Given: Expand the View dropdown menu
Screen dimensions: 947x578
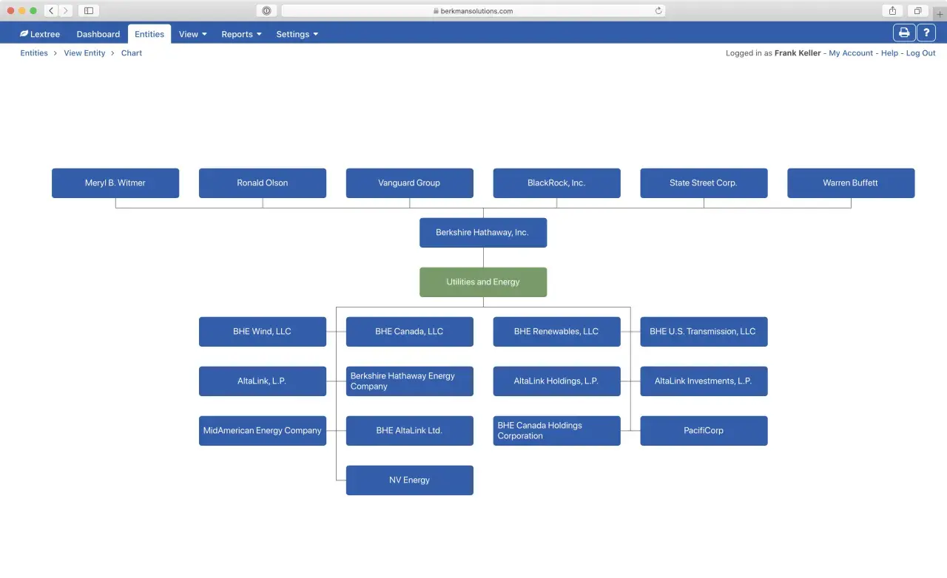Looking at the screenshot, I should coord(192,34).
